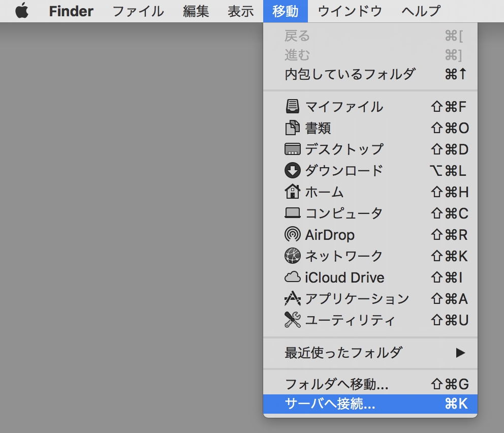The image size is (504, 433).
Task: Open the File (ファイル) menu
Action: click(x=138, y=11)
